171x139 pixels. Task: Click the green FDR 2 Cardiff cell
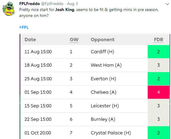coord(159,52)
